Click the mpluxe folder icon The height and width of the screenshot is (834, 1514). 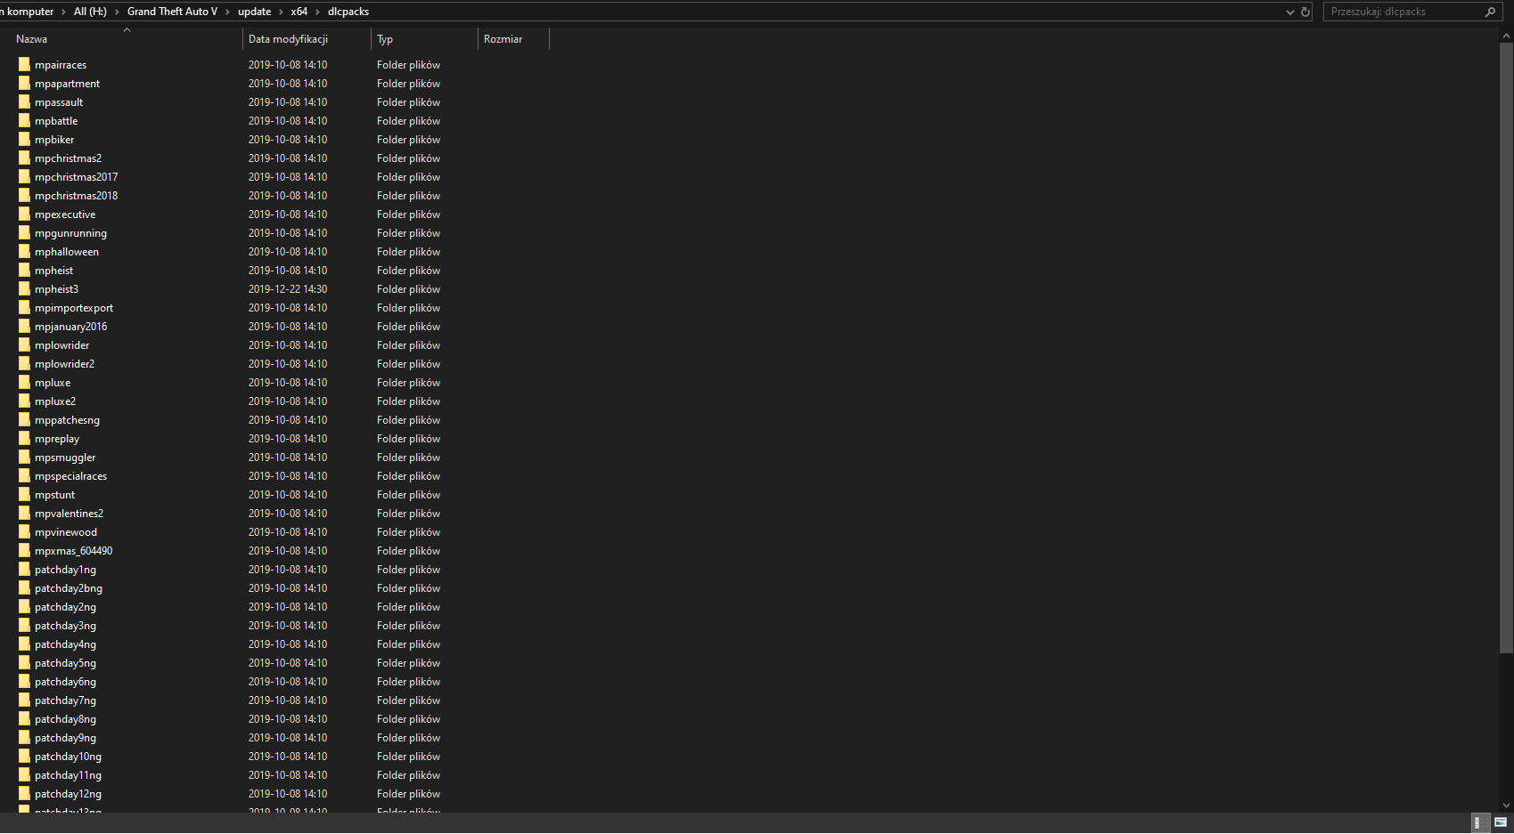(x=24, y=382)
